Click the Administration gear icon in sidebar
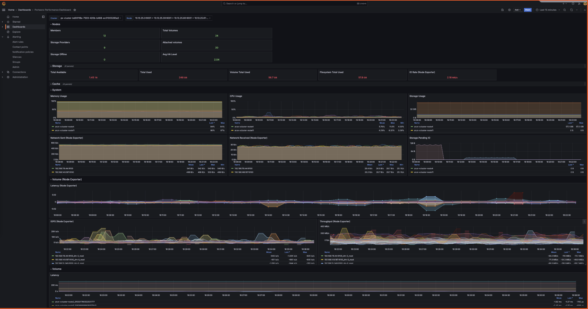588x309 pixels. [8, 77]
